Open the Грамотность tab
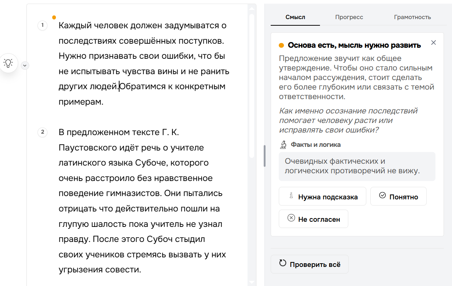Image resolution: width=452 pixels, height=286 pixels. [412, 17]
